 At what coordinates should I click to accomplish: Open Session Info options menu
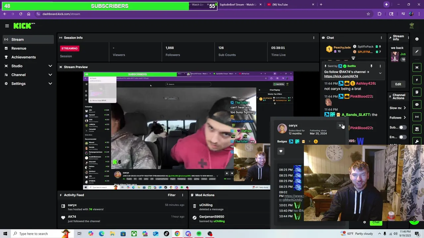click(314, 38)
